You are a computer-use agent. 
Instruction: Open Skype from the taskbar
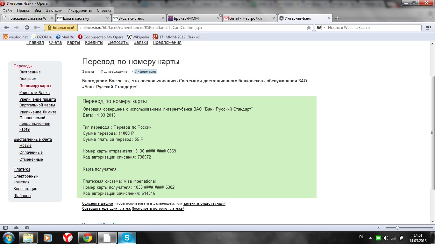tap(127, 238)
